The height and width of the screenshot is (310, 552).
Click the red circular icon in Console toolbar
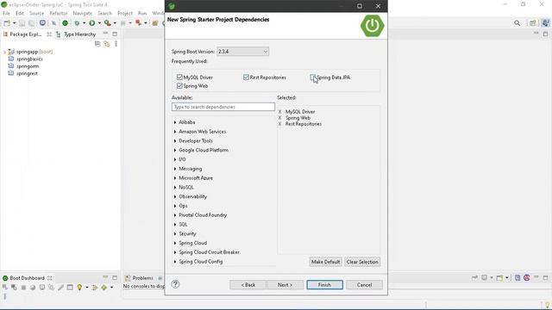point(527,277)
